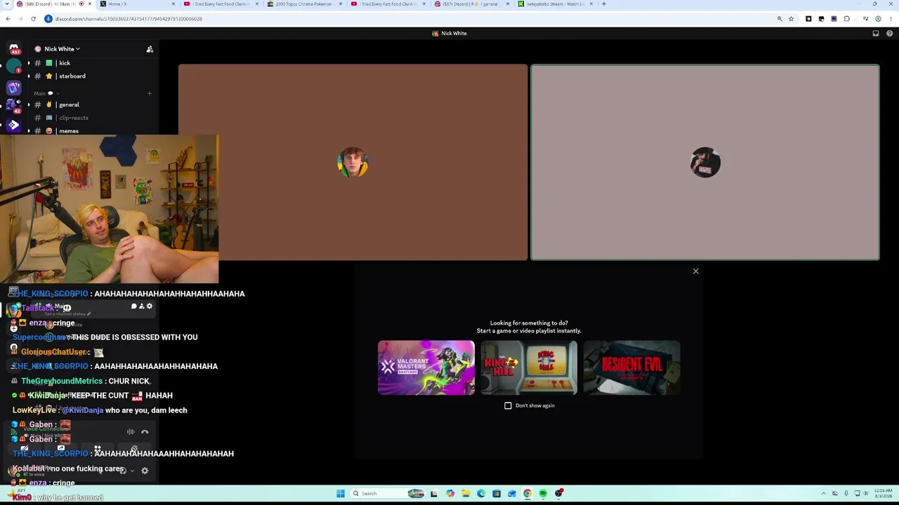Image resolution: width=899 pixels, height=505 pixels.
Task: Reload the Discord page
Action: pyautogui.click(x=33, y=19)
